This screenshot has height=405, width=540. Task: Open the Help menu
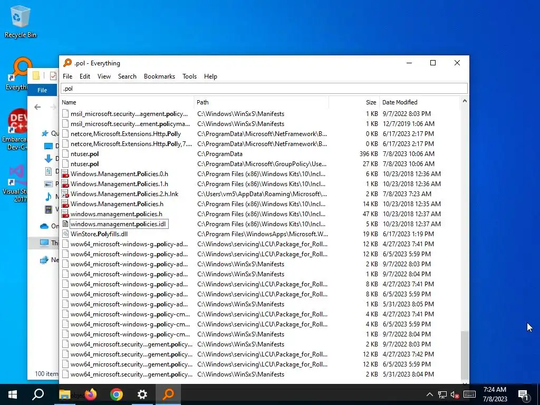click(x=210, y=76)
